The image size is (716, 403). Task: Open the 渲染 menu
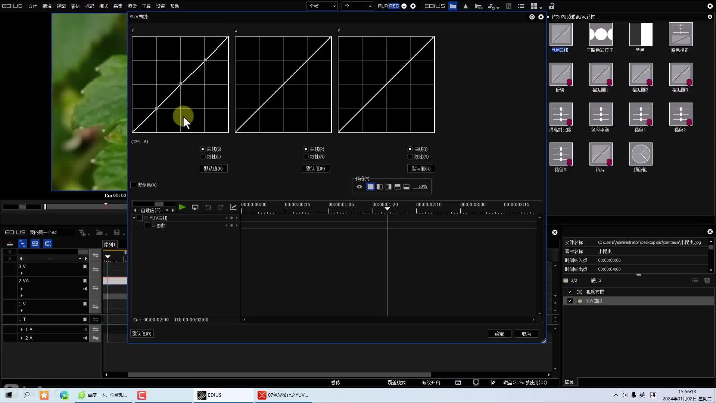point(132,6)
